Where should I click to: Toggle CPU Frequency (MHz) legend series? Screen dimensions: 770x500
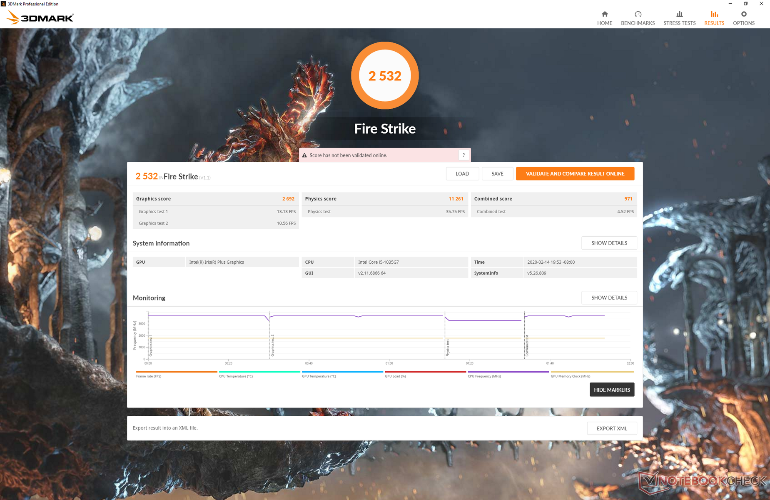pos(508,374)
